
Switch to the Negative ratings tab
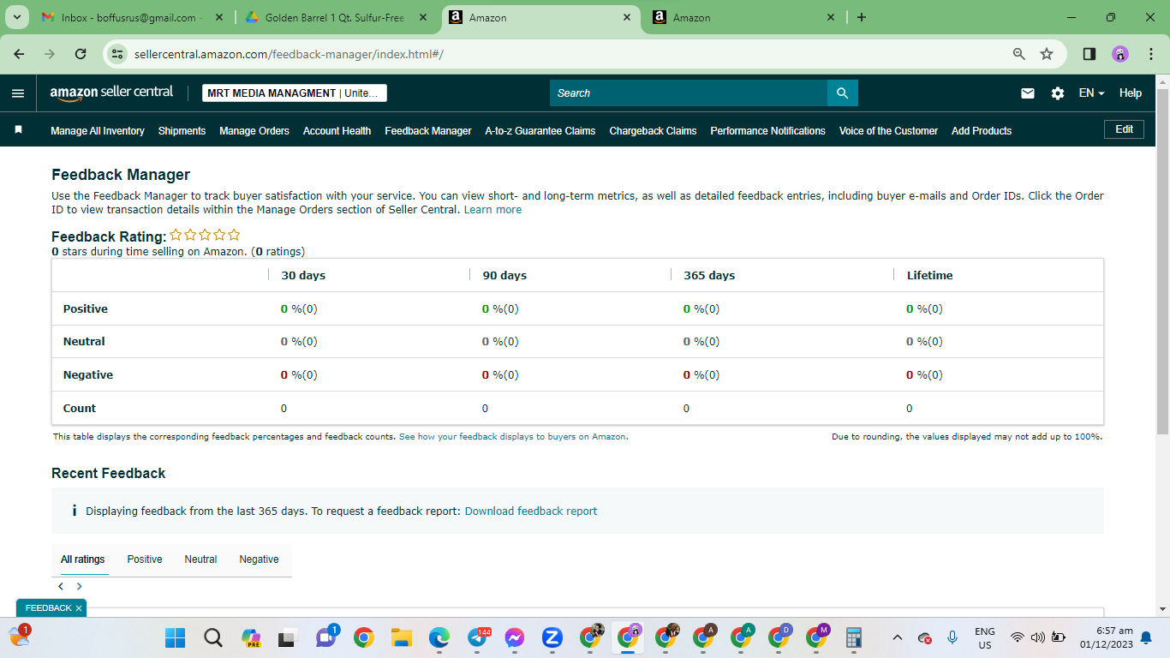coord(259,559)
